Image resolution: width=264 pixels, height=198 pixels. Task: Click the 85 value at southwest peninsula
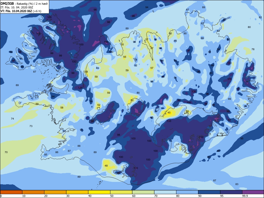(46, 155)
